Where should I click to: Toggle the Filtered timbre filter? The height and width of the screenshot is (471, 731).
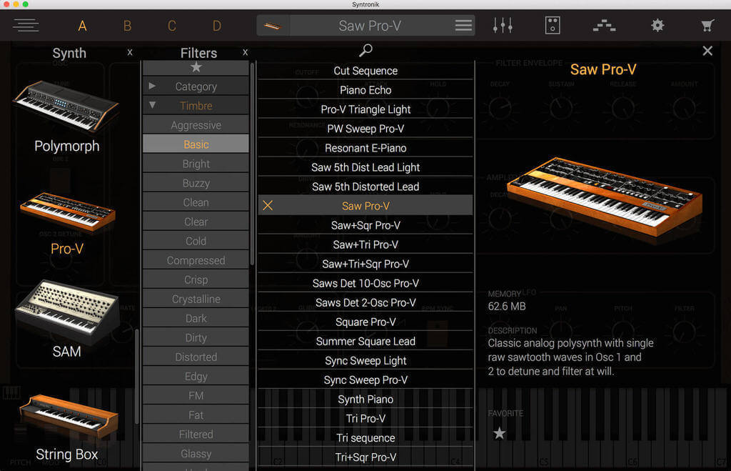click(x=196, y=434)
